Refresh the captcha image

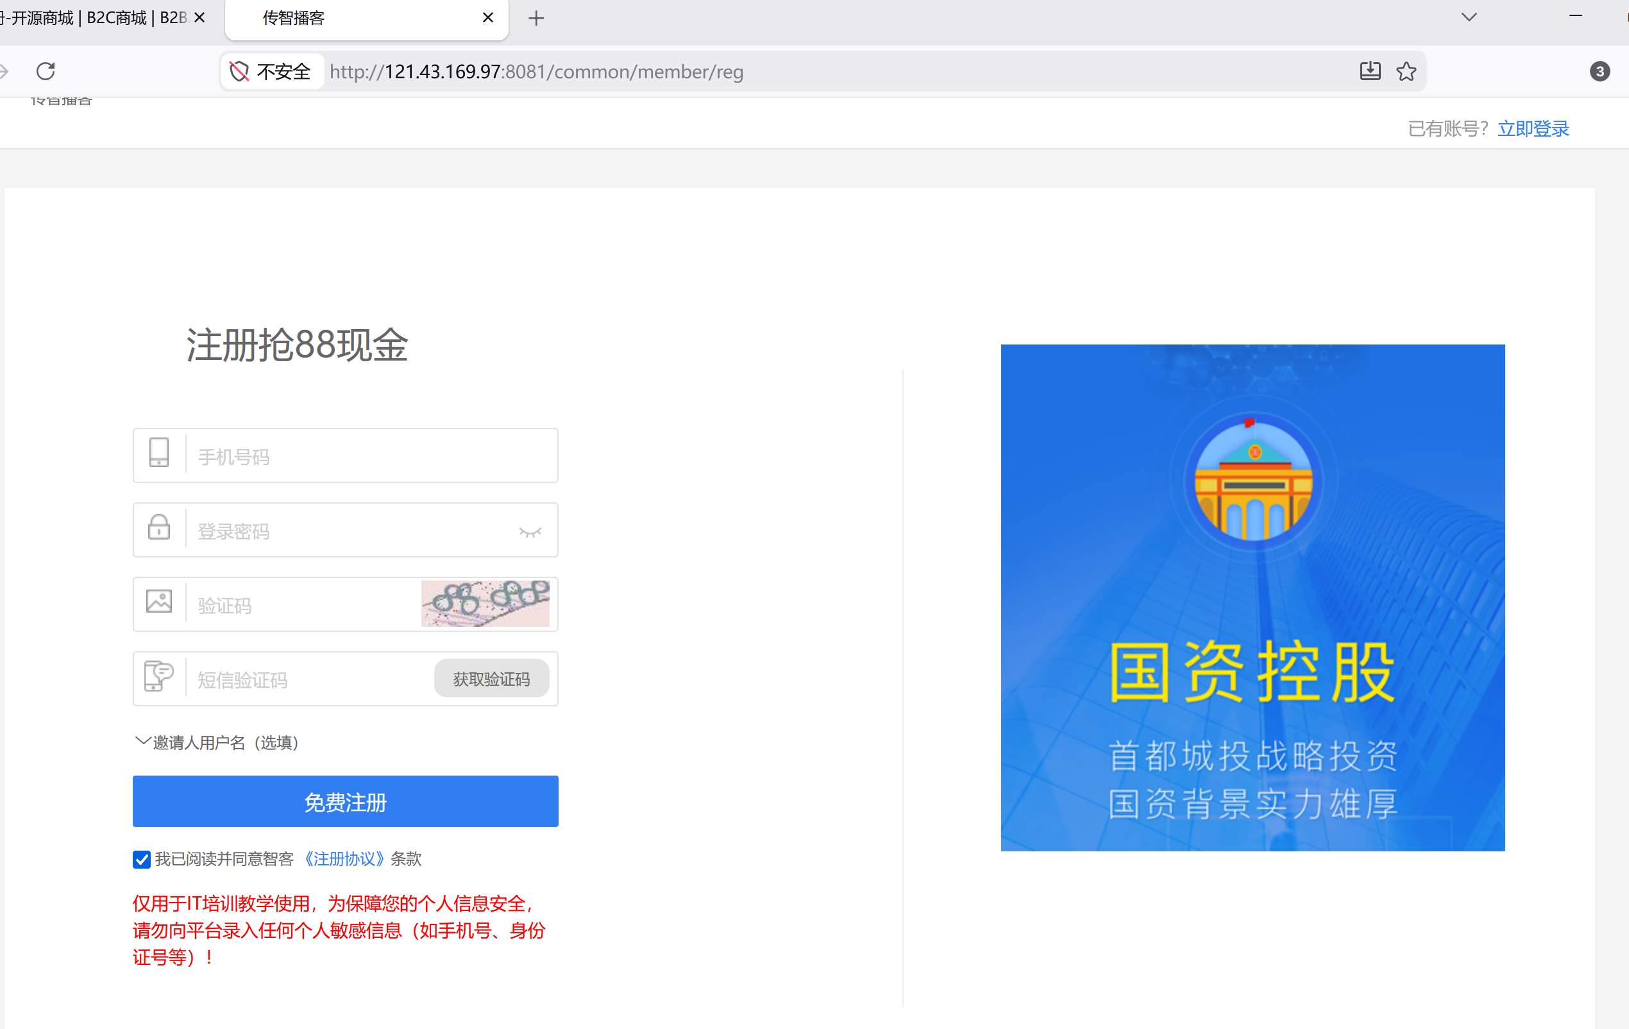(x=485, y=604)
